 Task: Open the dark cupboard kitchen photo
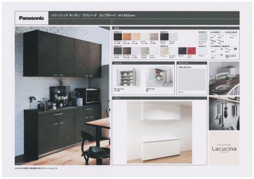click(62, 96)
